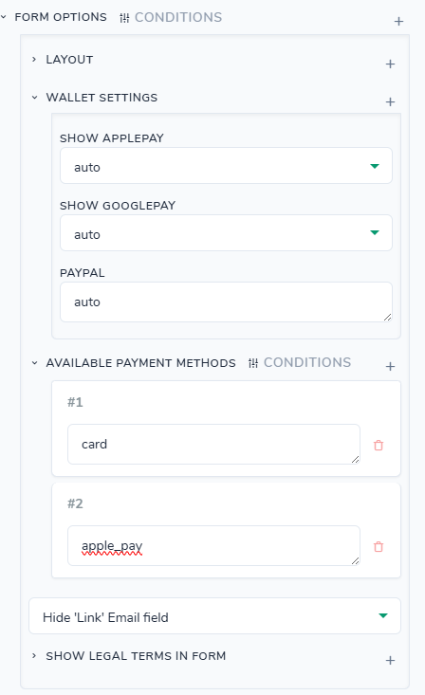
Task: Click plus icon for Available Payment Methods
Action: 390,367
